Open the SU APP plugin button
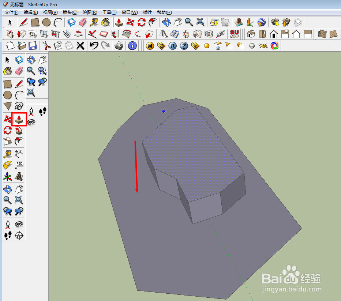The image size is (341, 301). point(235,34)
